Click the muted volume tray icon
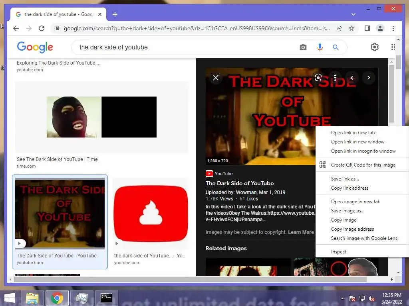This screenshot has height=306, width=409. [x=371, y=298]
